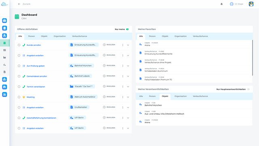The image size is (259, 146).
Task: Expand the Zur Prüfung geben activity row
Action: [x=128, y=66]
